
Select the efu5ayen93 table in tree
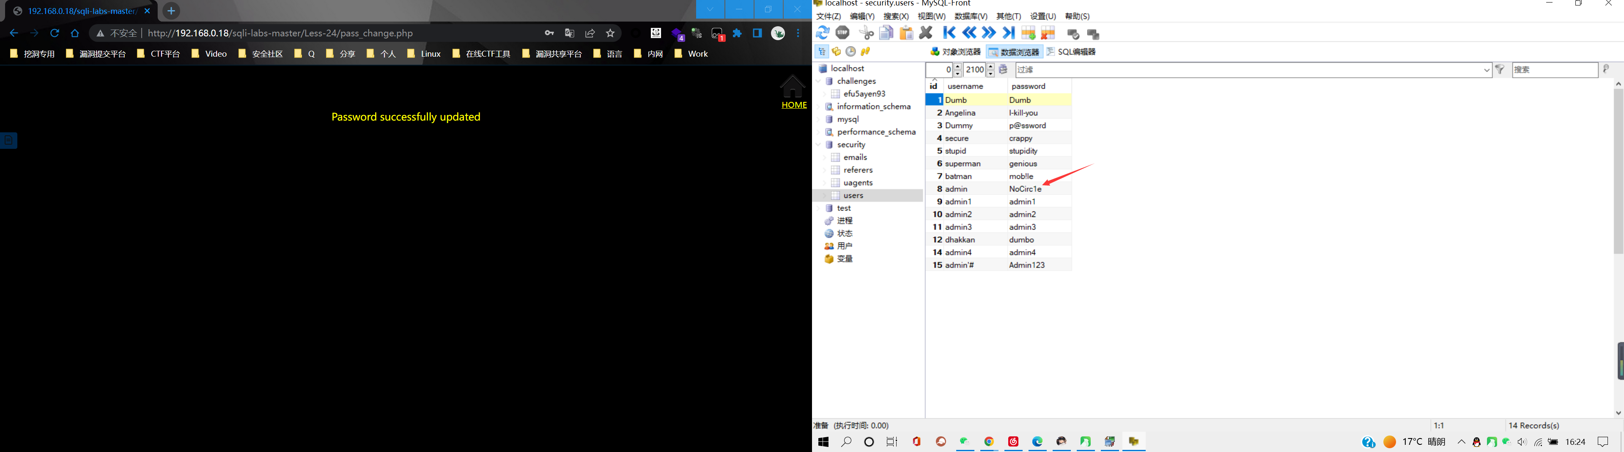864,94
